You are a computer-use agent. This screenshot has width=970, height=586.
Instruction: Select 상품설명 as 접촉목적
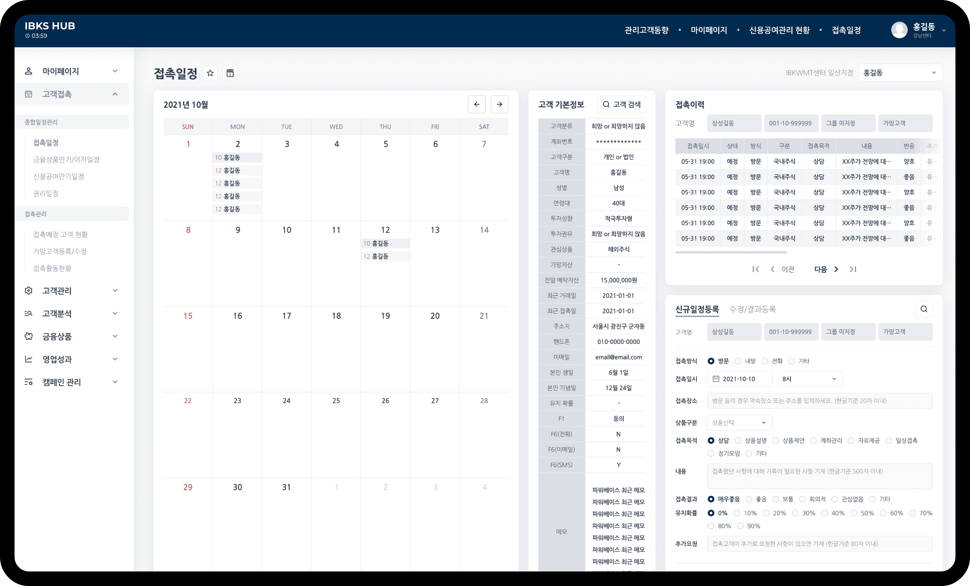pos(738,441)
